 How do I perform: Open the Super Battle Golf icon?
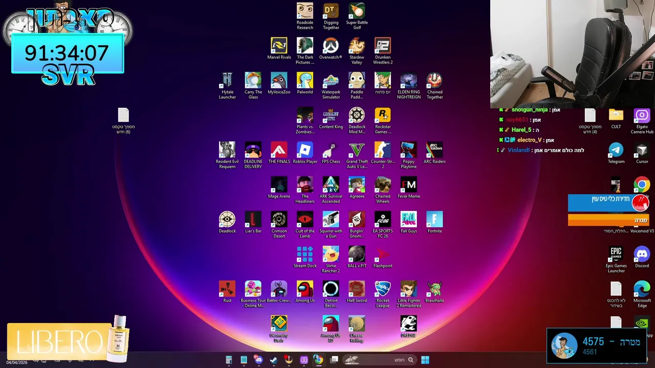pyautogui.click(x=357, y=16)
